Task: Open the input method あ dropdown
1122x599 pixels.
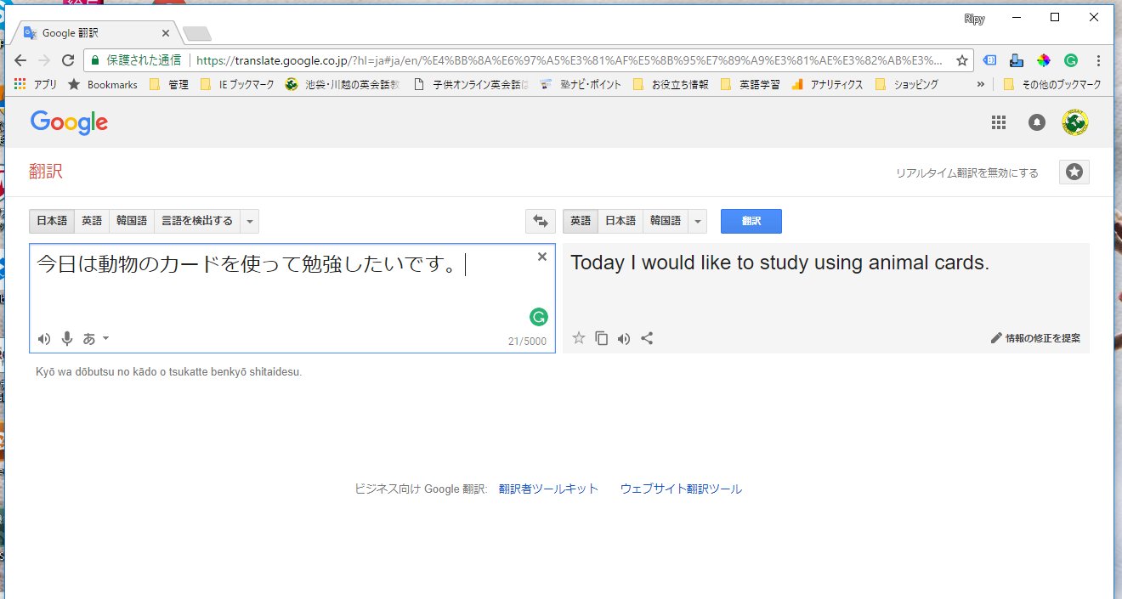Action: click(x=96, y=339)
